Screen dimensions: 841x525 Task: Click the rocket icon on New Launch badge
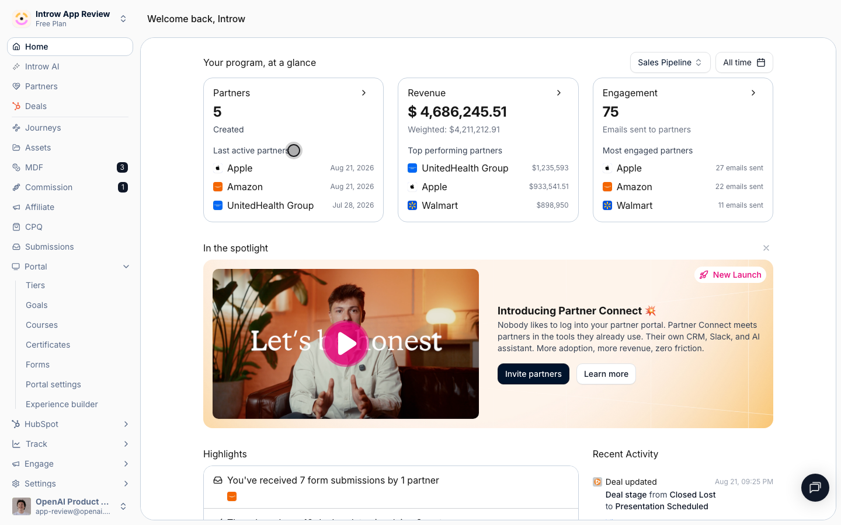coord(704,275)
